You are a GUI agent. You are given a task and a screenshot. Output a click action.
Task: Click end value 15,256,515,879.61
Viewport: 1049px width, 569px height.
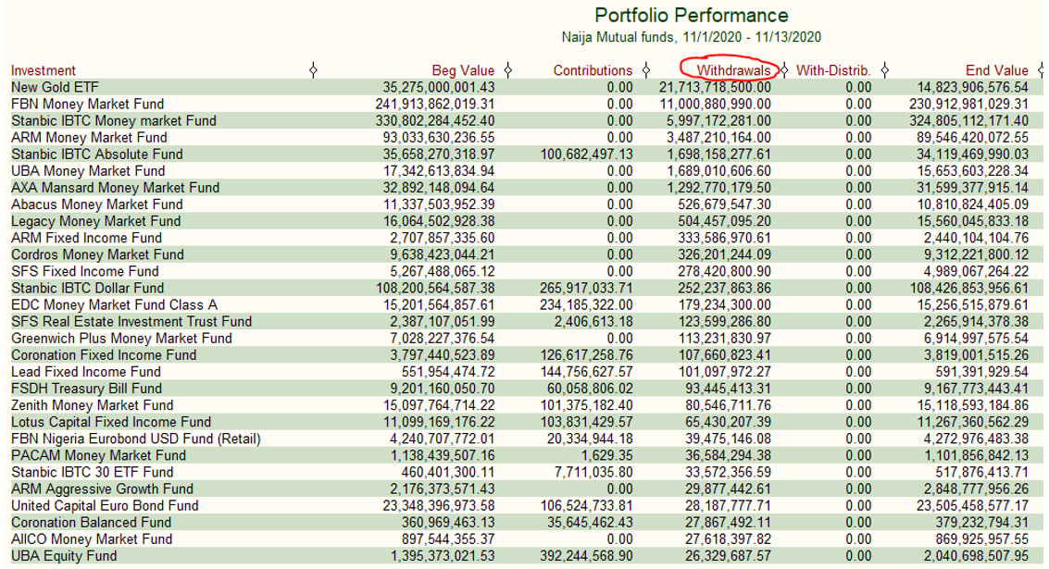(973, 304)
